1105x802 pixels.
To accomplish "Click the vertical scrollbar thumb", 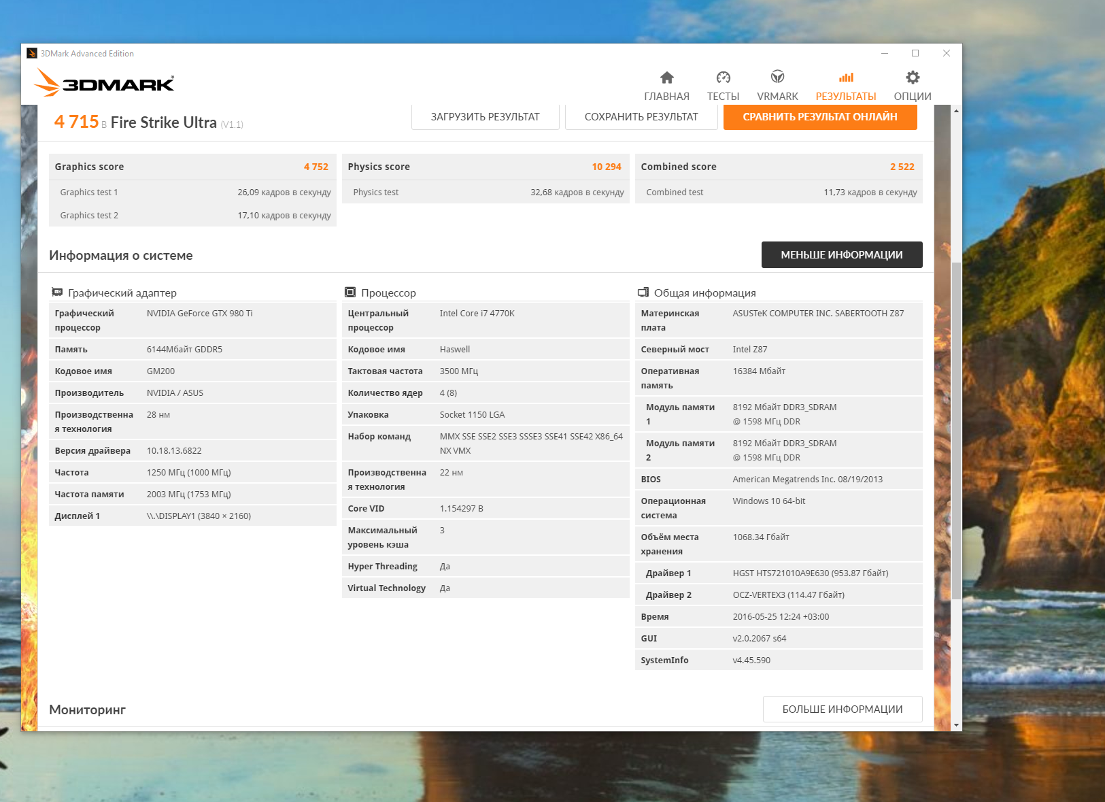I will pos(957,430).
